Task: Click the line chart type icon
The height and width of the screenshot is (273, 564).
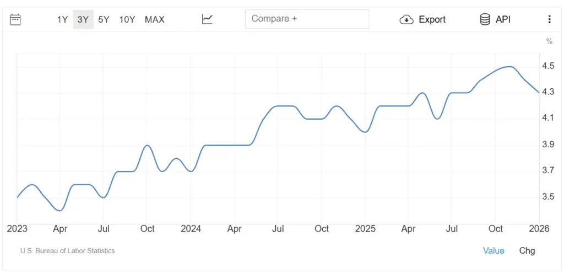Action: tap(207, 19)
